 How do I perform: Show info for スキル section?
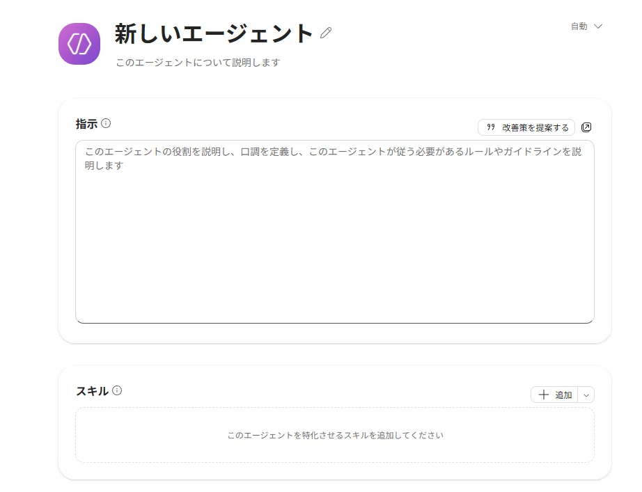pyautogui.click(x=117, y=390)
